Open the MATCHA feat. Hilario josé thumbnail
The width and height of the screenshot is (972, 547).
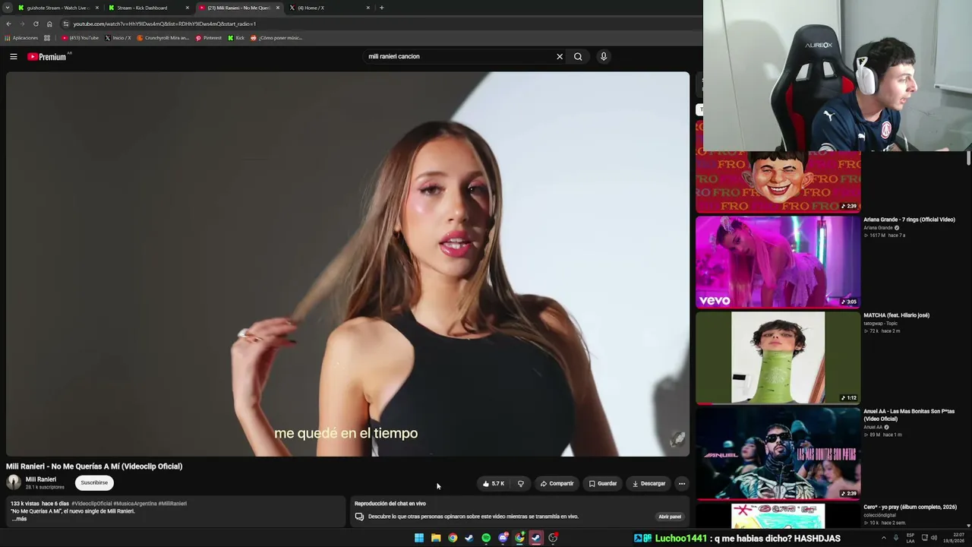tap(778, 358)
